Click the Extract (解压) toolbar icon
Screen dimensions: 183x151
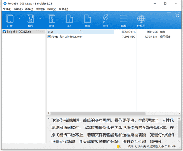(x=30, y=19)
